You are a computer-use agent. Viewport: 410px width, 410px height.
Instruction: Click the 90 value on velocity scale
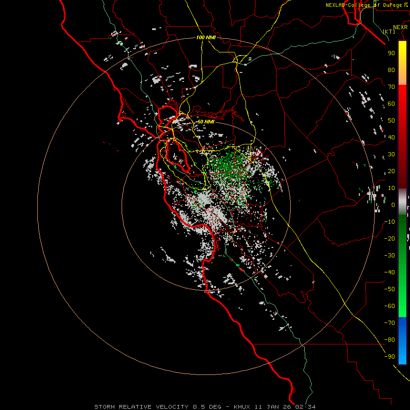coord(391,53)
